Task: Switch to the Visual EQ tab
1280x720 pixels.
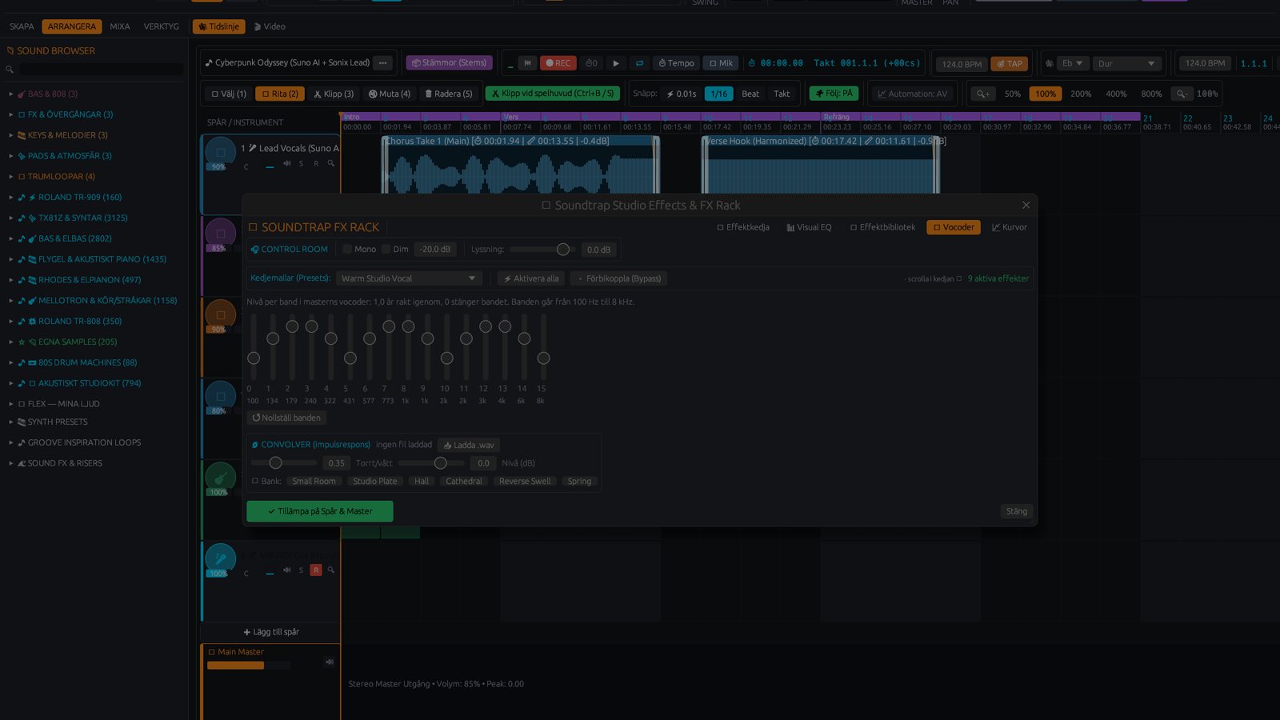Action: [809, 227]
